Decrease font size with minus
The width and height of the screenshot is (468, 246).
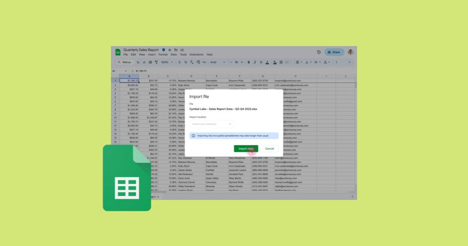click(231, 62)
